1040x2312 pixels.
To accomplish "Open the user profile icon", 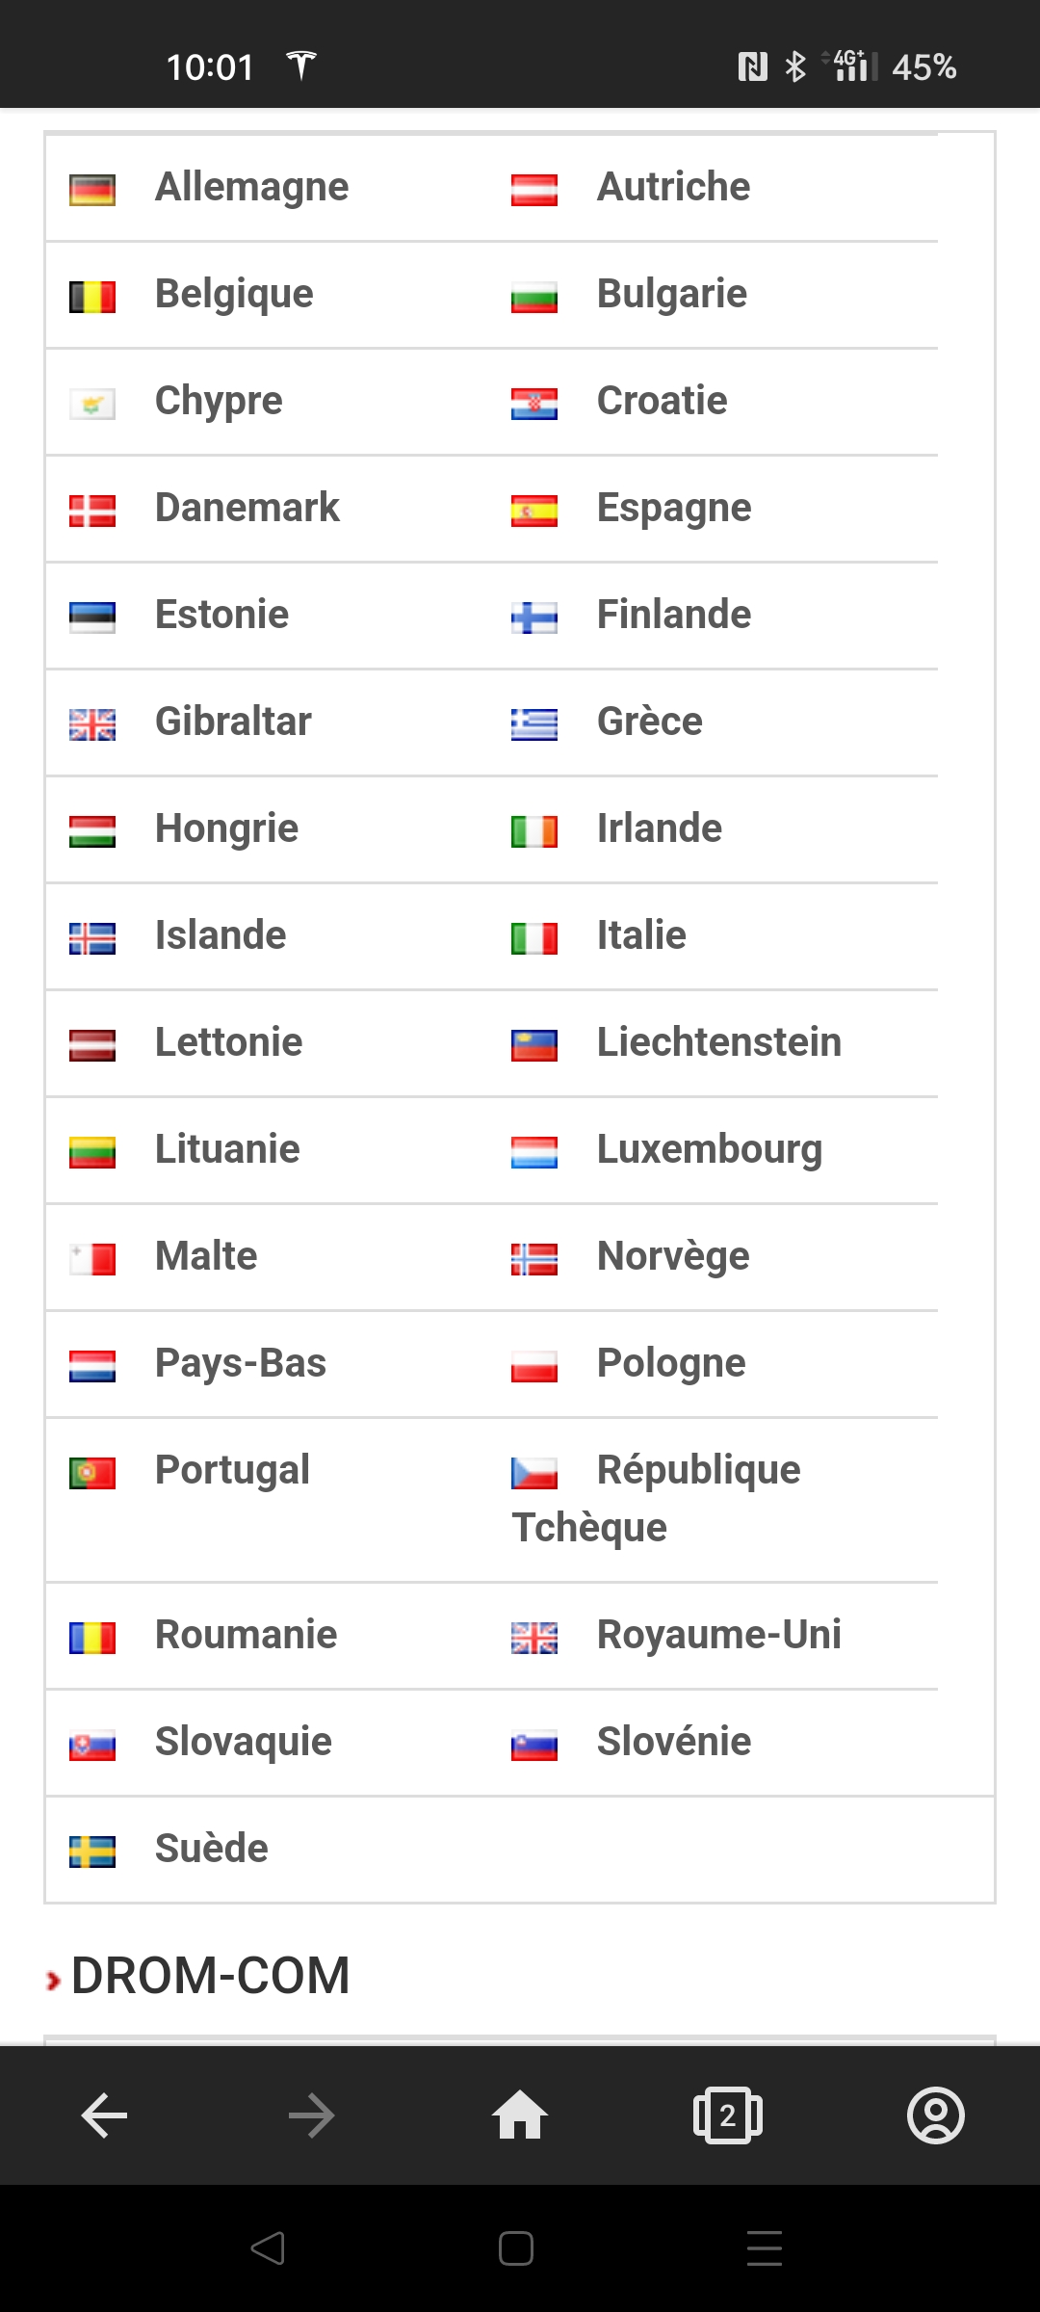I will coord(936,2115).
